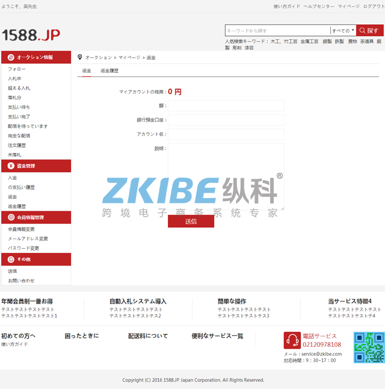The height and width of the screenshot is (389, 385).
Task: Open 支払い待ち in the sidebar
Action: [x=19, y=107]
